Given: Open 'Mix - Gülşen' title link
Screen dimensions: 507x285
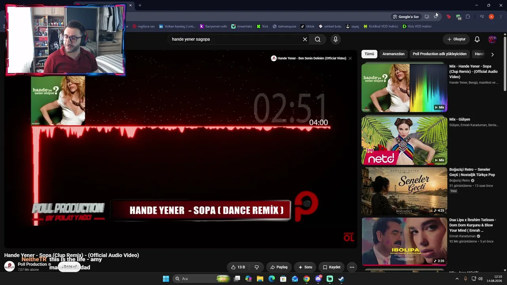Looking at the screenshot, I should pos(459,119).
